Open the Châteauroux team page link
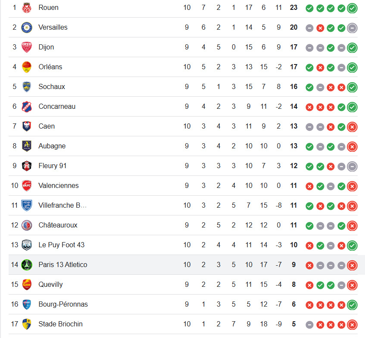 58,225
